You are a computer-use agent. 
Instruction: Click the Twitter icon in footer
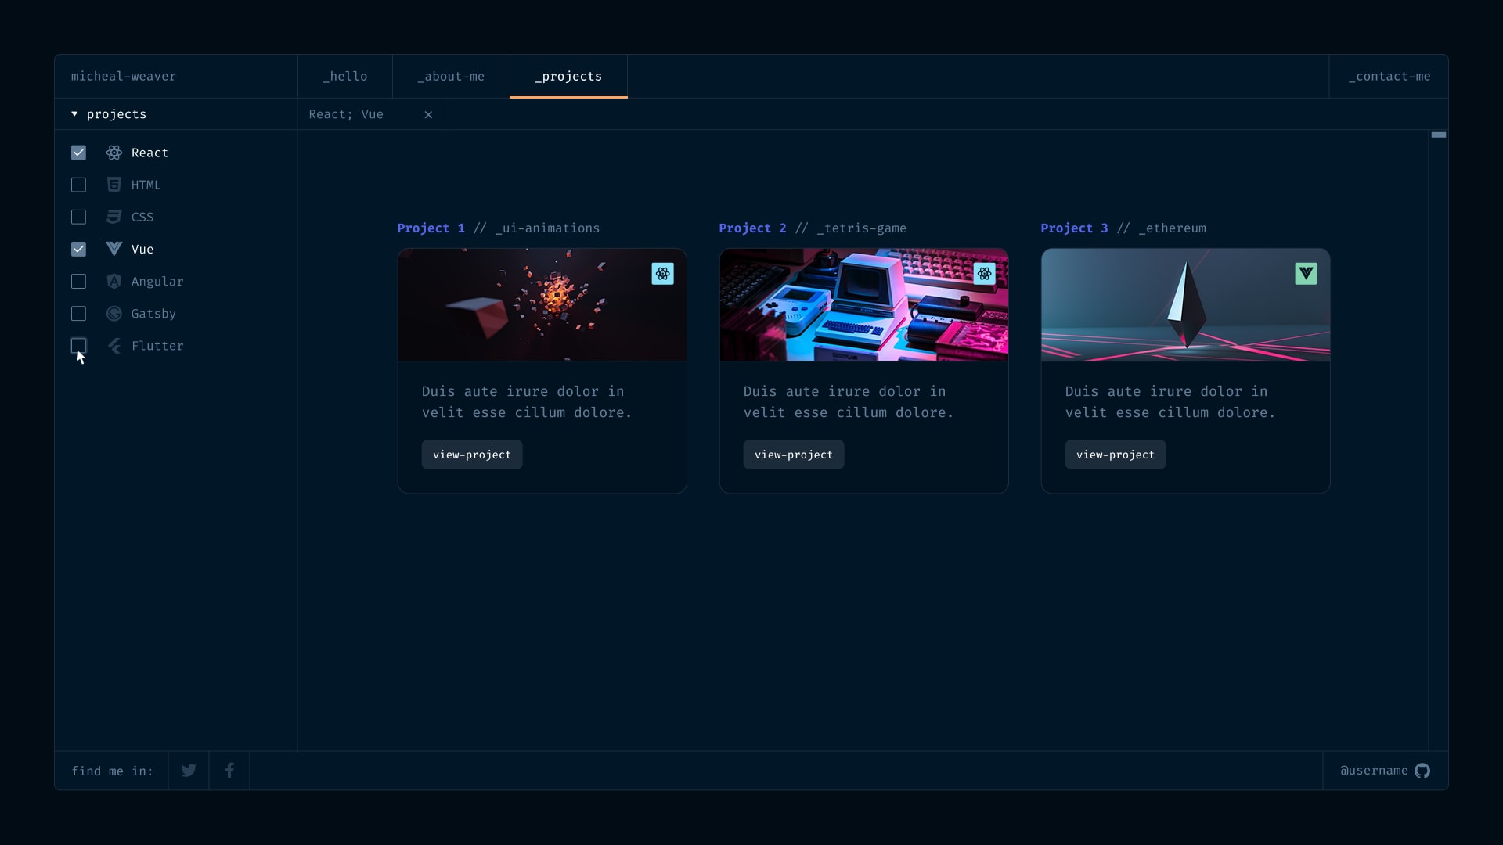click(189, 771)
